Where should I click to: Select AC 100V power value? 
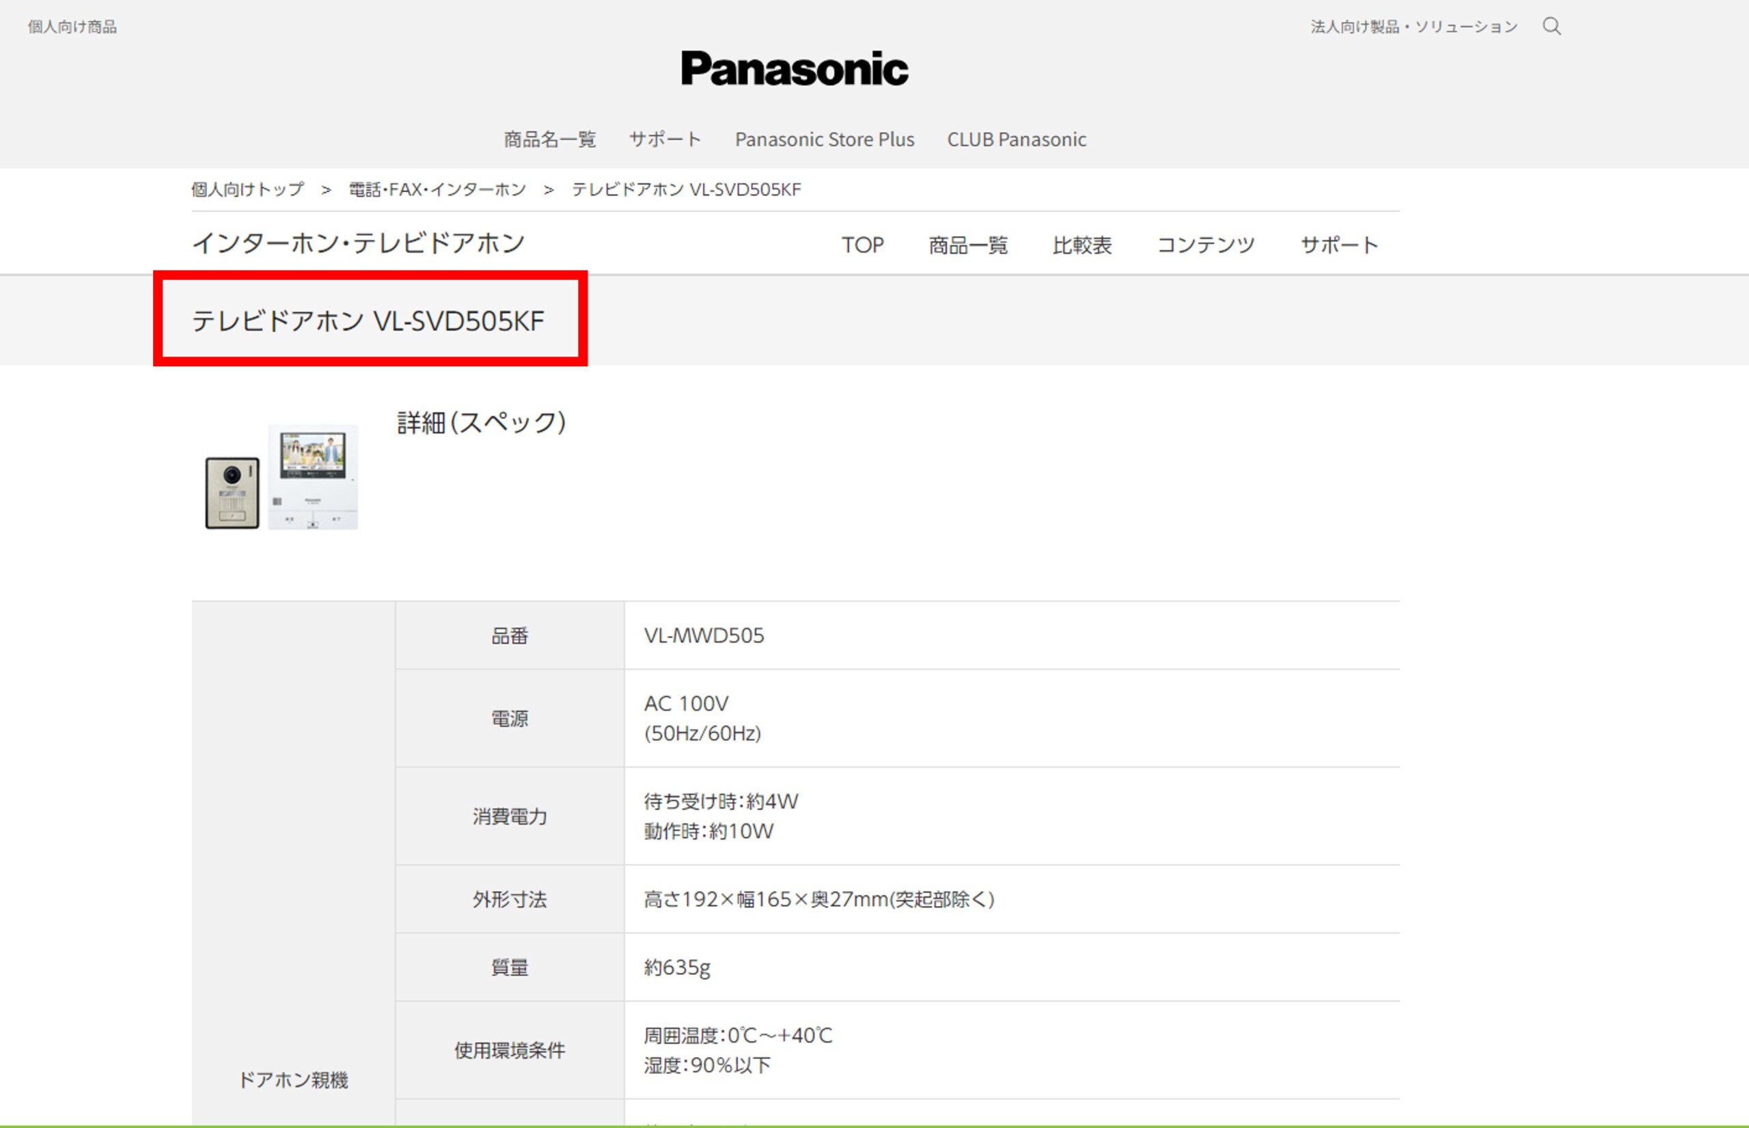686,703
